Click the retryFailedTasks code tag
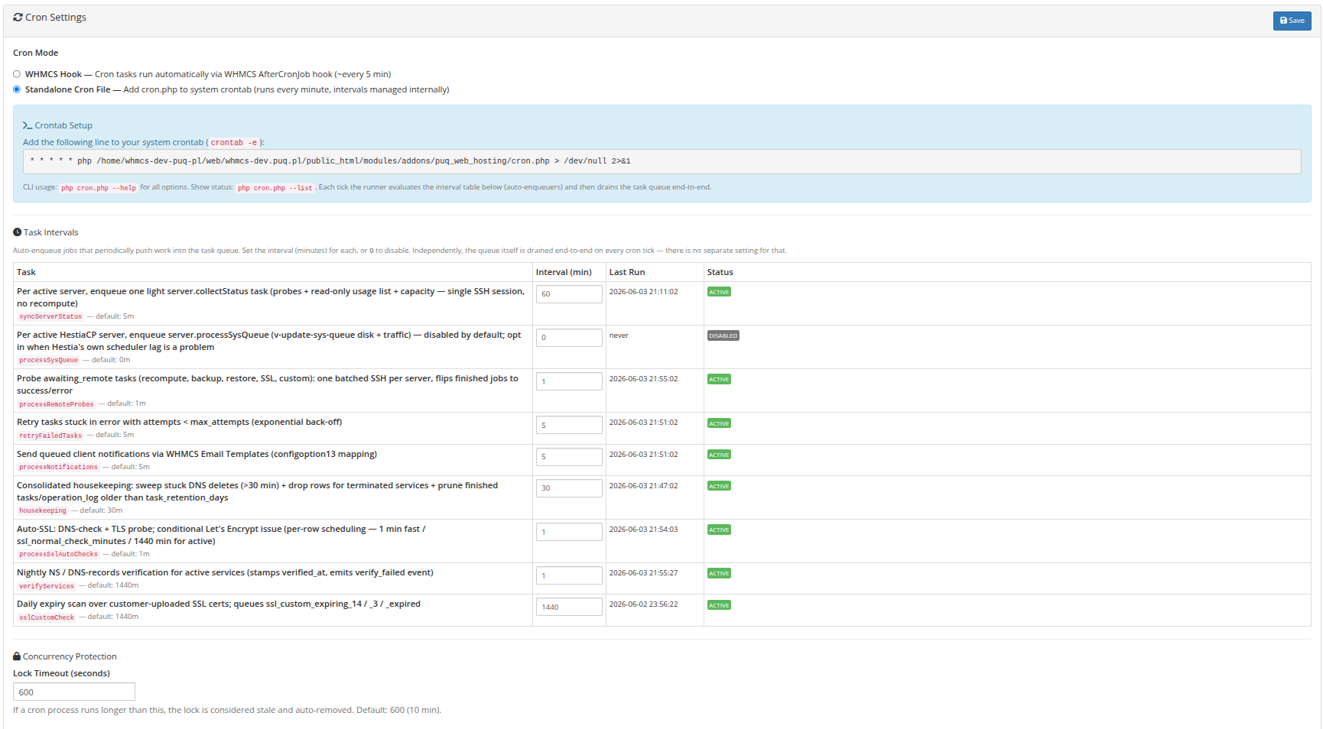Image resolution: width=1323 pixels, height=729 pixels. point(50,436)
